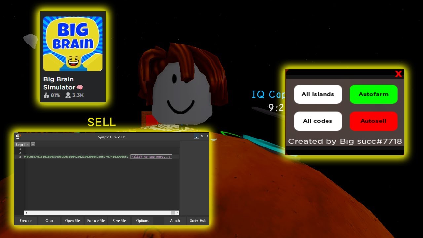423x238 pixels.
Task: Click the thumbs-up 81% rating icon
Action: point(46,95)
